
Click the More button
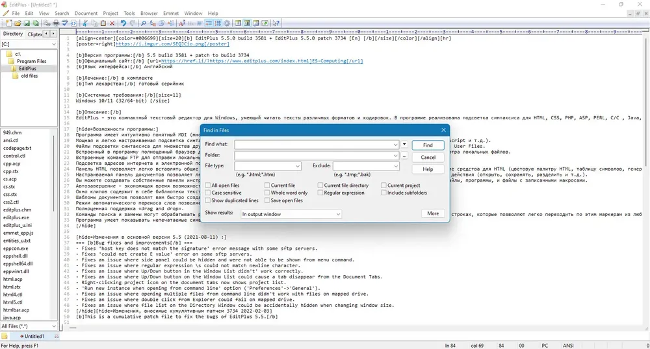433,213
